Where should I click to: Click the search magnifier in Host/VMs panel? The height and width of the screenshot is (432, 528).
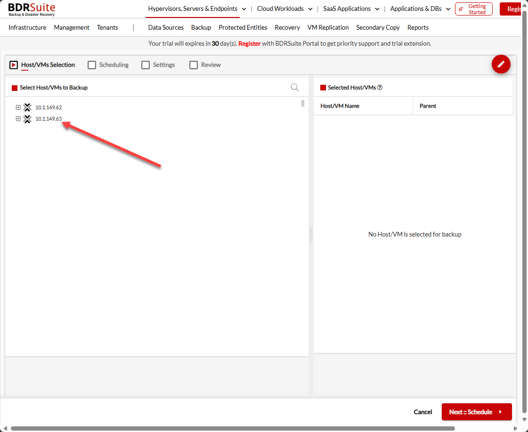pyautogui.click(x=294, y=87)
